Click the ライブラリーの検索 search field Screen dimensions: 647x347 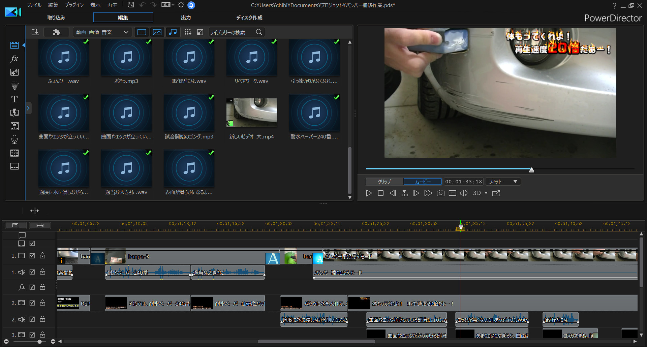coord(232,32)
